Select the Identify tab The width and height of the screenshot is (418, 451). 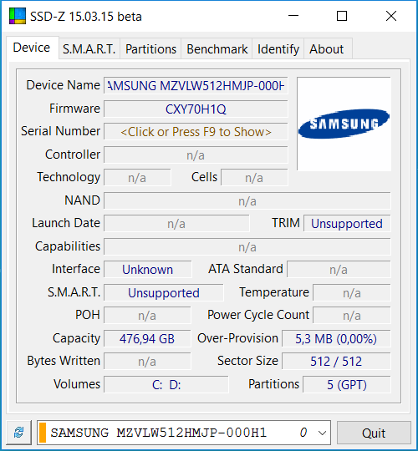[278, 49]
